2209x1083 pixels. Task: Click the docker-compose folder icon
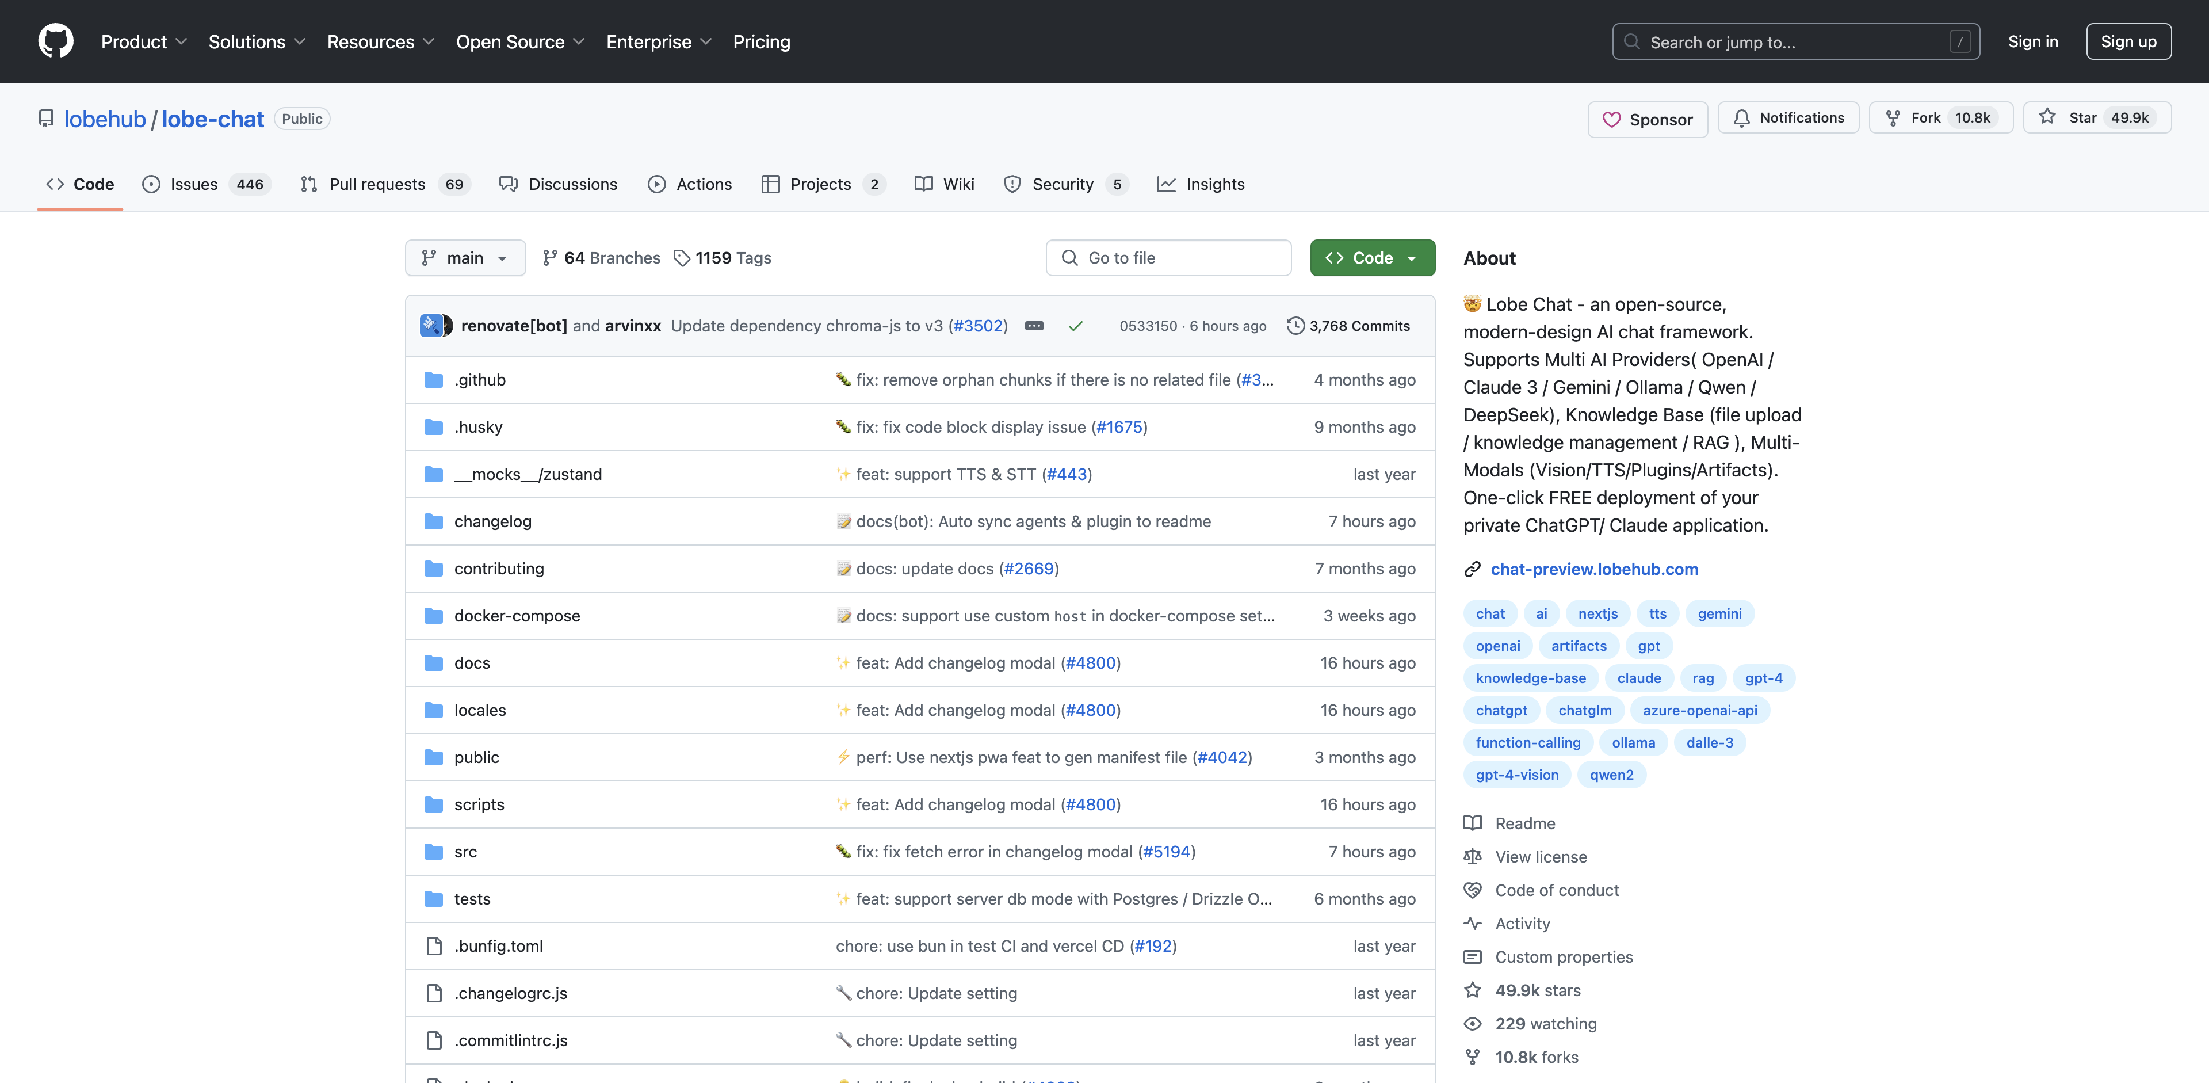pos(434,615)
